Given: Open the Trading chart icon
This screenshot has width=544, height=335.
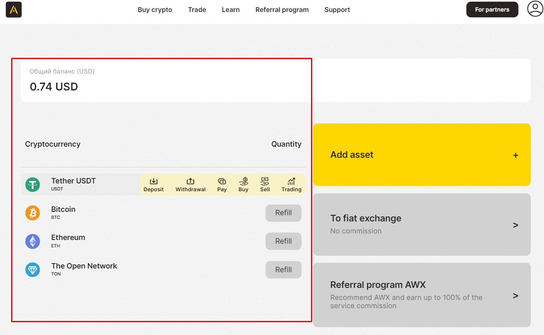Looking at the screenshot, I should click(x=291, y=181).
